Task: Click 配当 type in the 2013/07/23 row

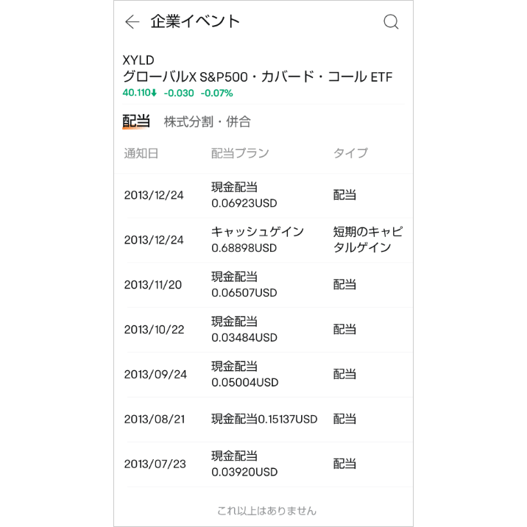Action: [344, 464]
